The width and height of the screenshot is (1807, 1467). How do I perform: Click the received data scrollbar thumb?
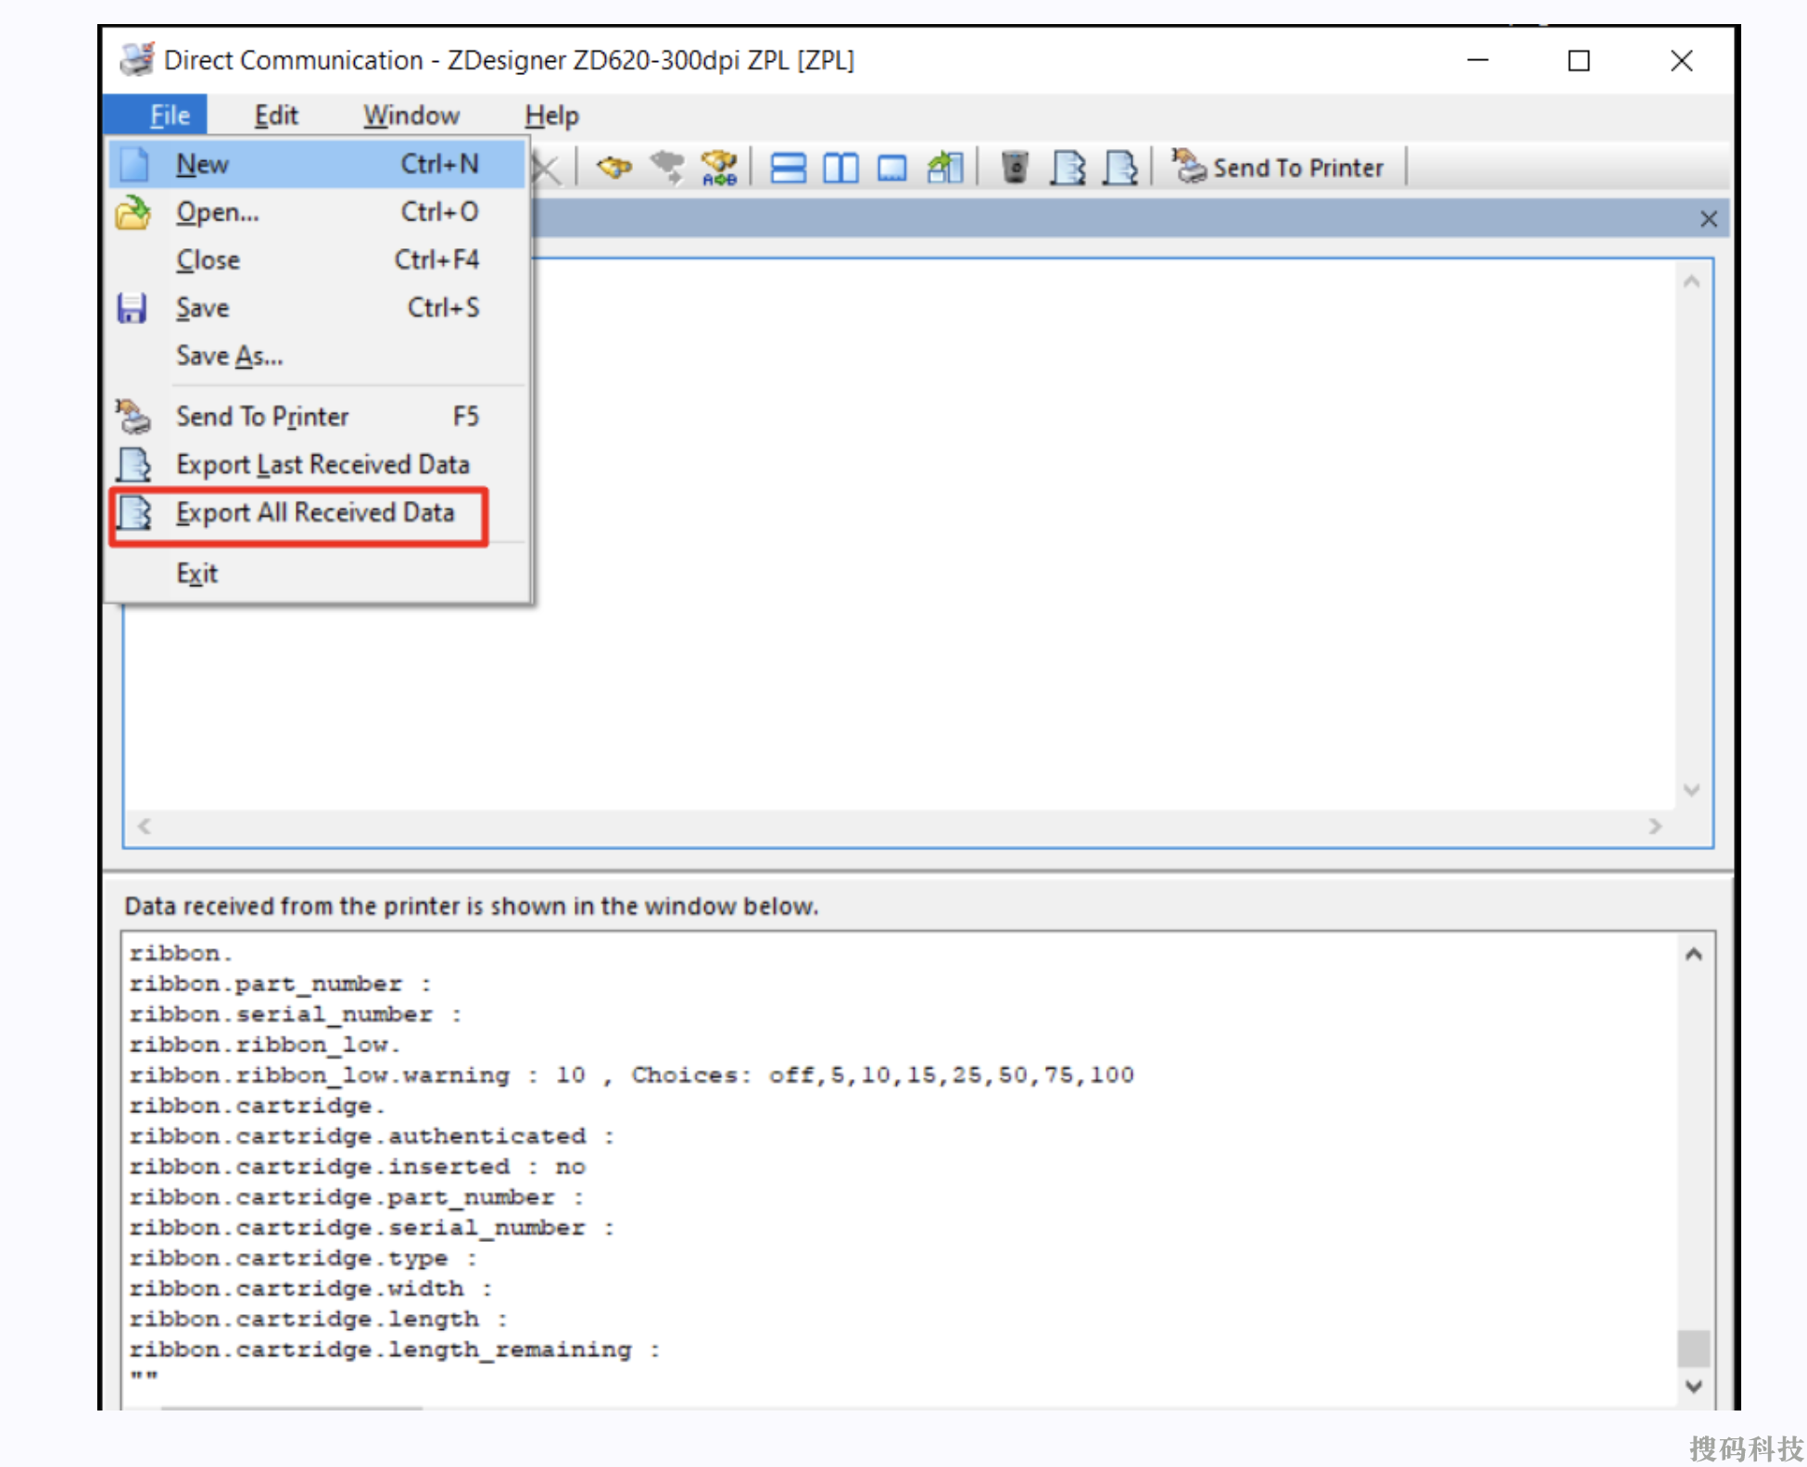point(1694,1348)
